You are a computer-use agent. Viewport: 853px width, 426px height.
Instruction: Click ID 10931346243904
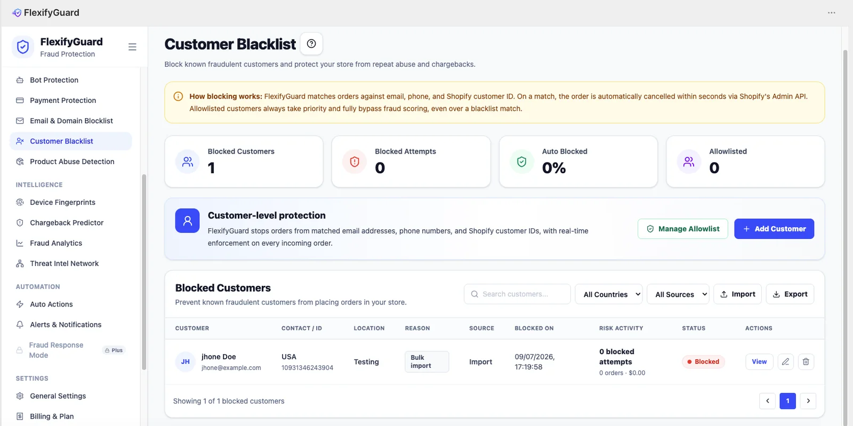[x=308, y=368]
